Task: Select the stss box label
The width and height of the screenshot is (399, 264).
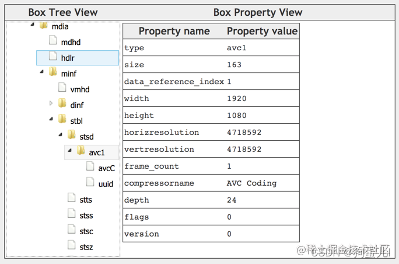Action: coord(86,216)
